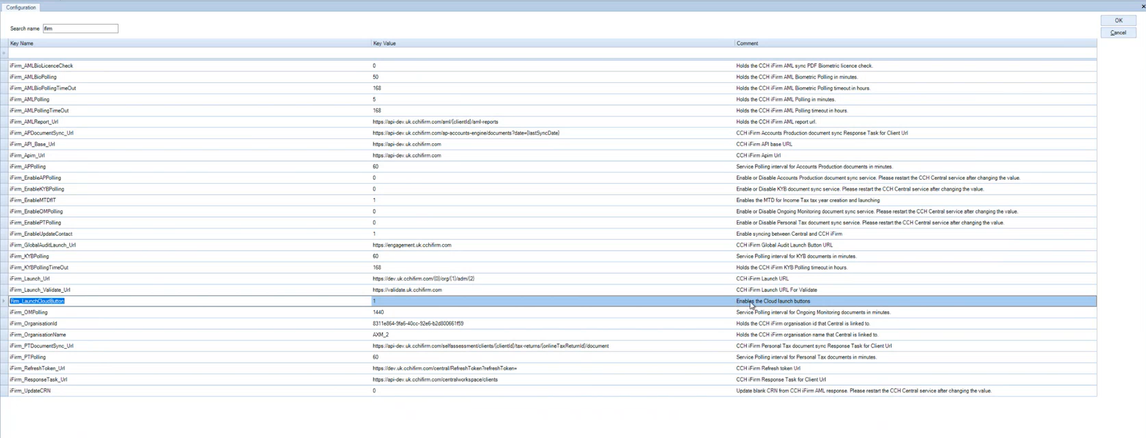Select the iFirm_KYBPolling key name
1146x438 pixels.
[x=29, y=256]
